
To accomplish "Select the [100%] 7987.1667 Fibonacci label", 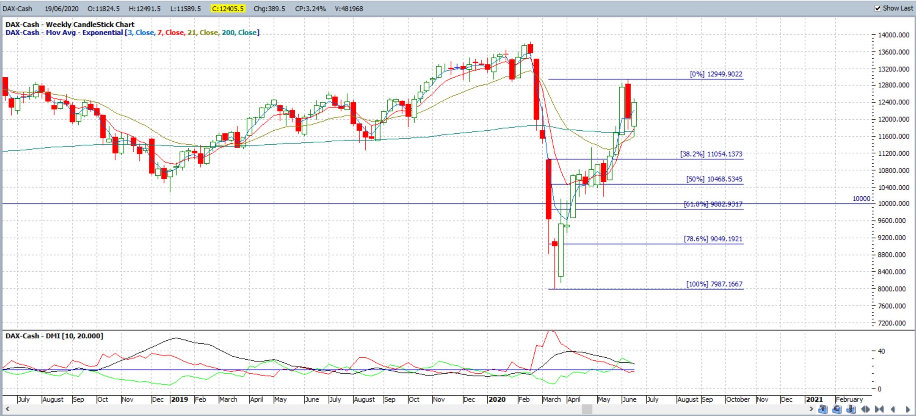I will click(714, 284).
